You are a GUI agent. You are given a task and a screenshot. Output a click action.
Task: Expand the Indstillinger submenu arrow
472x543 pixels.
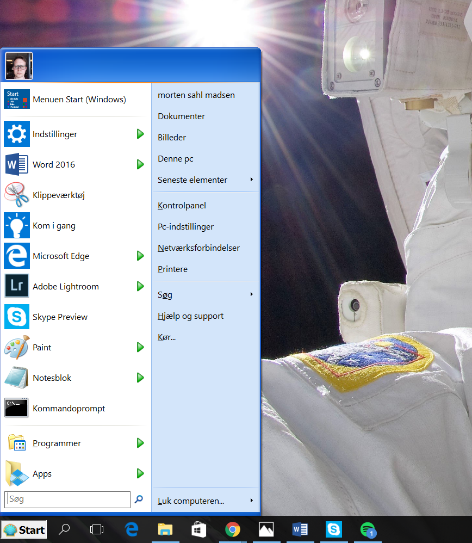[140, 134]
